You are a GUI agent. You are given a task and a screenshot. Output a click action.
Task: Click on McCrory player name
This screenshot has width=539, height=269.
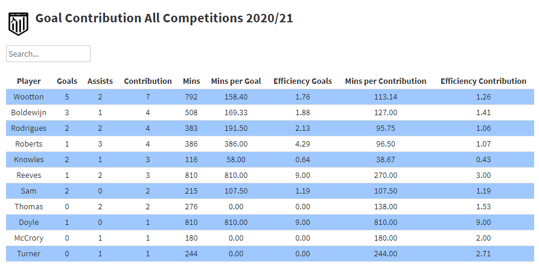pos(29,238)
